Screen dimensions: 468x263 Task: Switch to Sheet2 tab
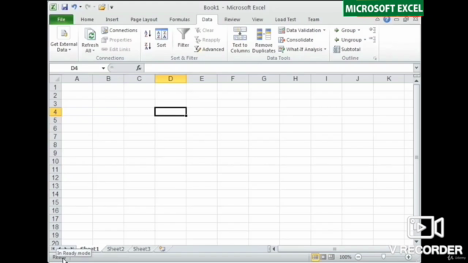click(x=116, y=248)
